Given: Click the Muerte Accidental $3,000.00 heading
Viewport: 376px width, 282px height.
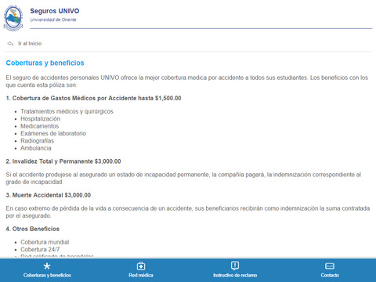Looking at the screenshot, I should point(49,195).
